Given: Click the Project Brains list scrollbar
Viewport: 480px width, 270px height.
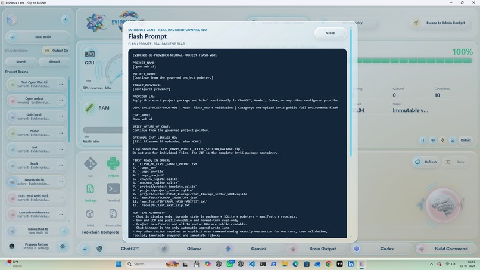Looking at the screenshot, I should 69,110.
